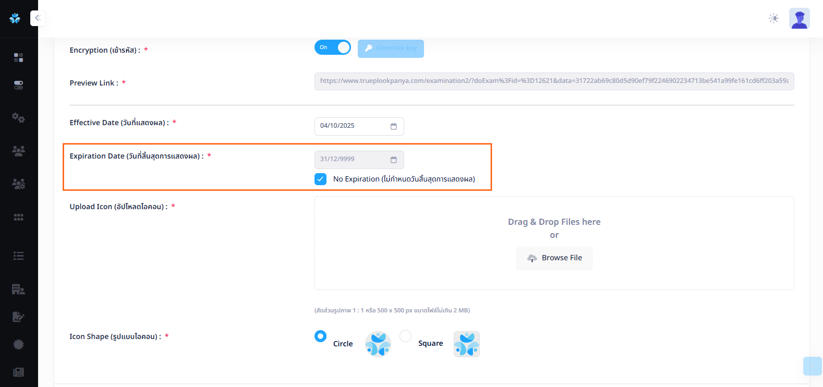Select the Circle icon shape radio

click(321, 336)
